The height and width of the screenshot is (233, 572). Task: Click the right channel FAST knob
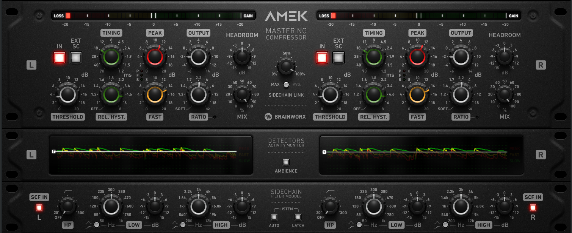[x=417, y=94]
